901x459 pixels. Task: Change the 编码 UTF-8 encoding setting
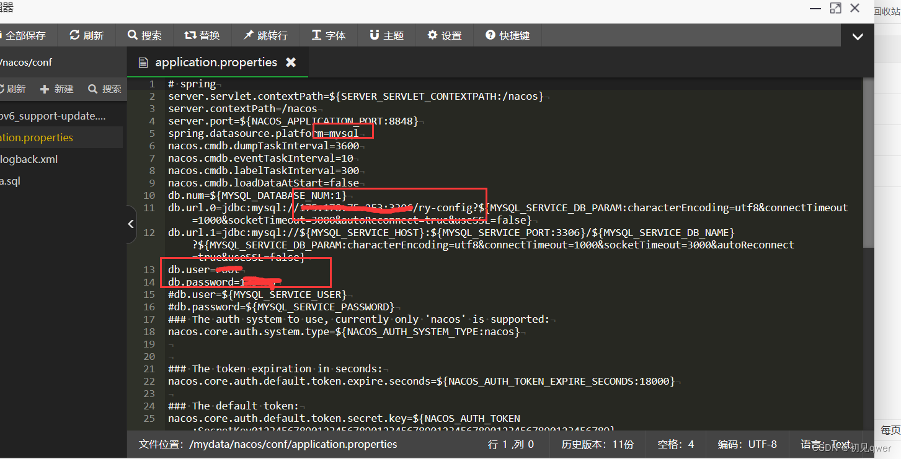pyautogui.click(x=747, y=444)
